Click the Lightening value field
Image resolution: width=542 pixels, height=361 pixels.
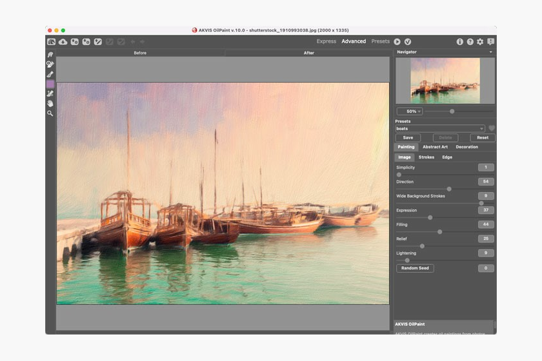point(486,253)
